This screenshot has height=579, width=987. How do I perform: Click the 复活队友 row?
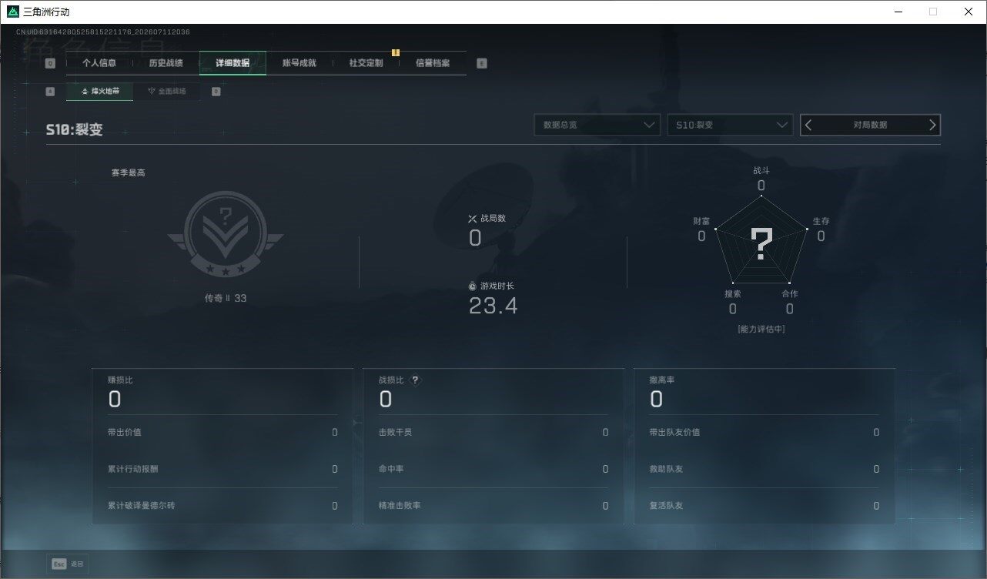(x=765, y=506)
